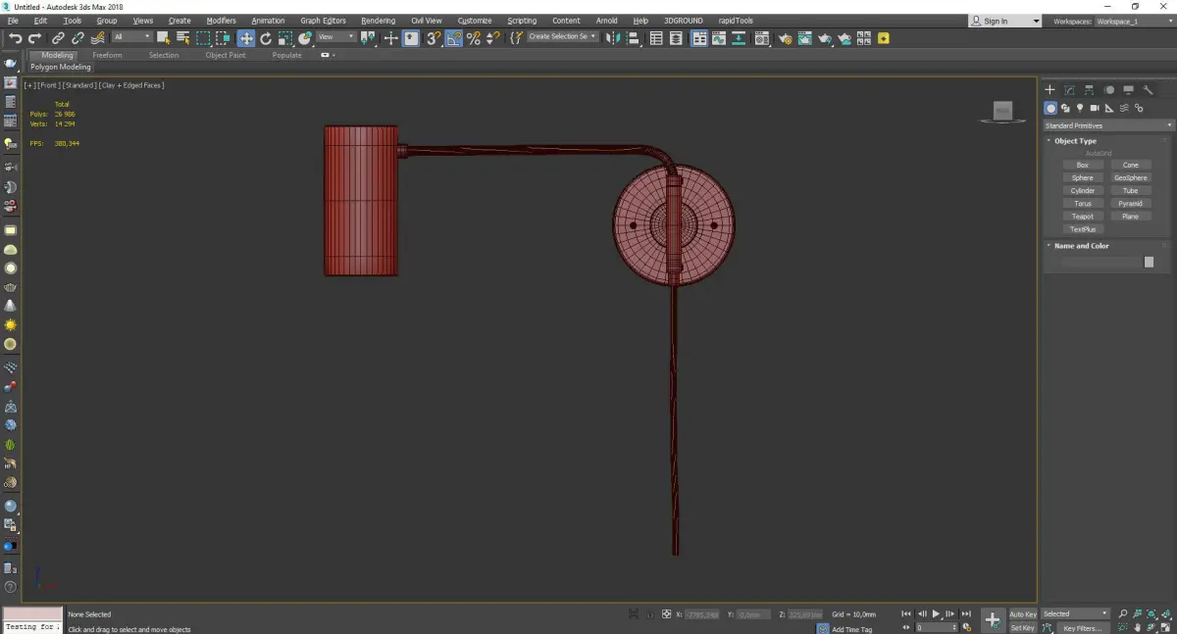Click the Redo arrow icon
This screenshot has width=1177, height=634.
click(x=35, y=38)
